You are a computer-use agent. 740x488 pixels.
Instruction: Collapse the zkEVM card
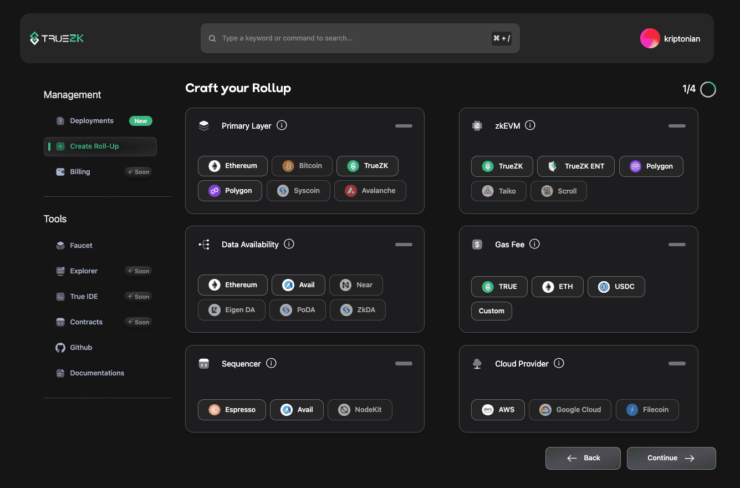(x=677, y=126)
